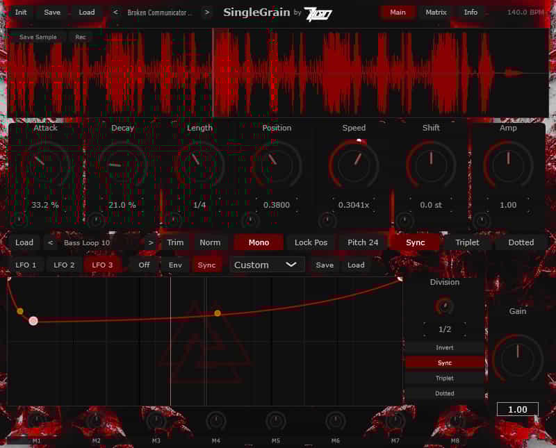Open the Custom LFO shape dropdown

point(266,264)
